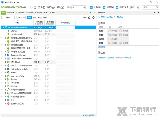The height and width of the screenshot is (118, 161).
Task: Expand the DNS Client tree row
Action: 6,62
